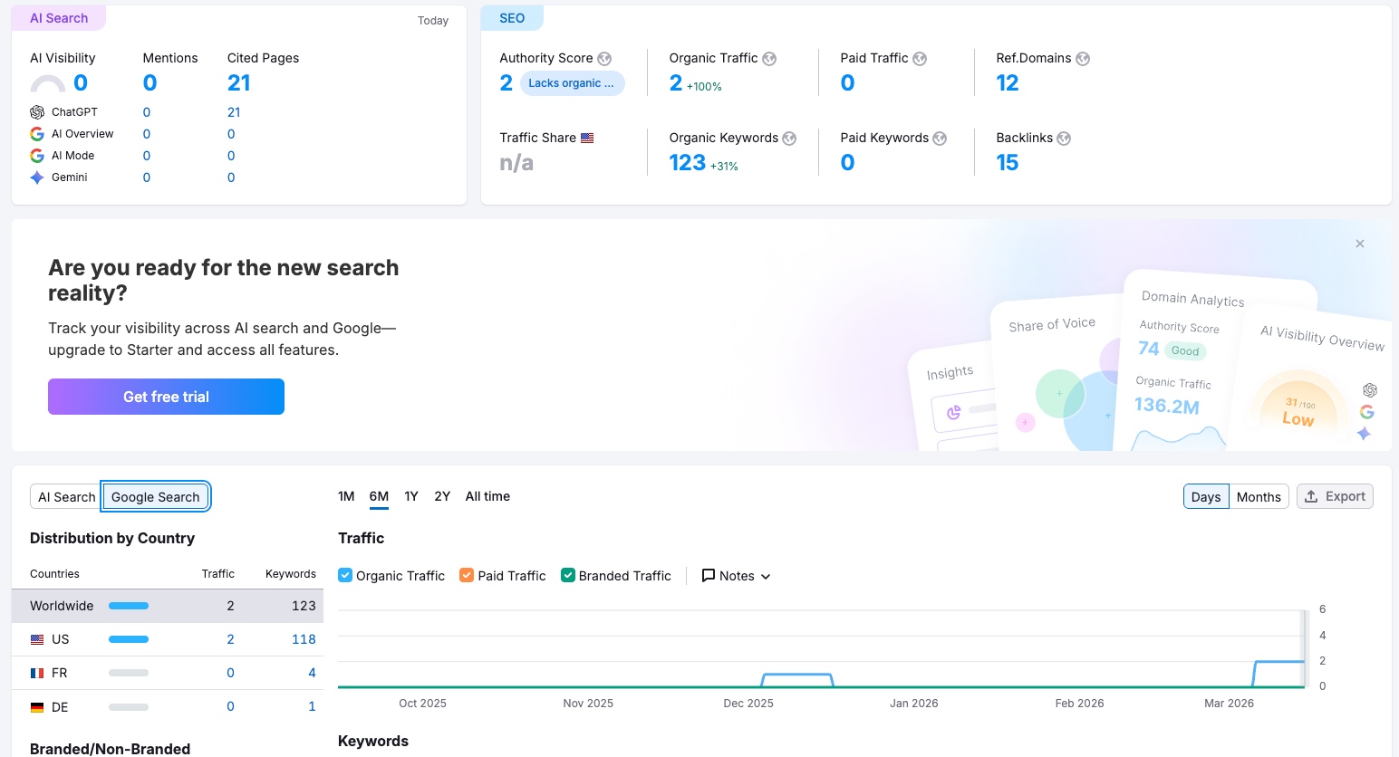Open the 118 US keywords link
The width and height of the screenshot is (1399, 757).
point(304,639)
